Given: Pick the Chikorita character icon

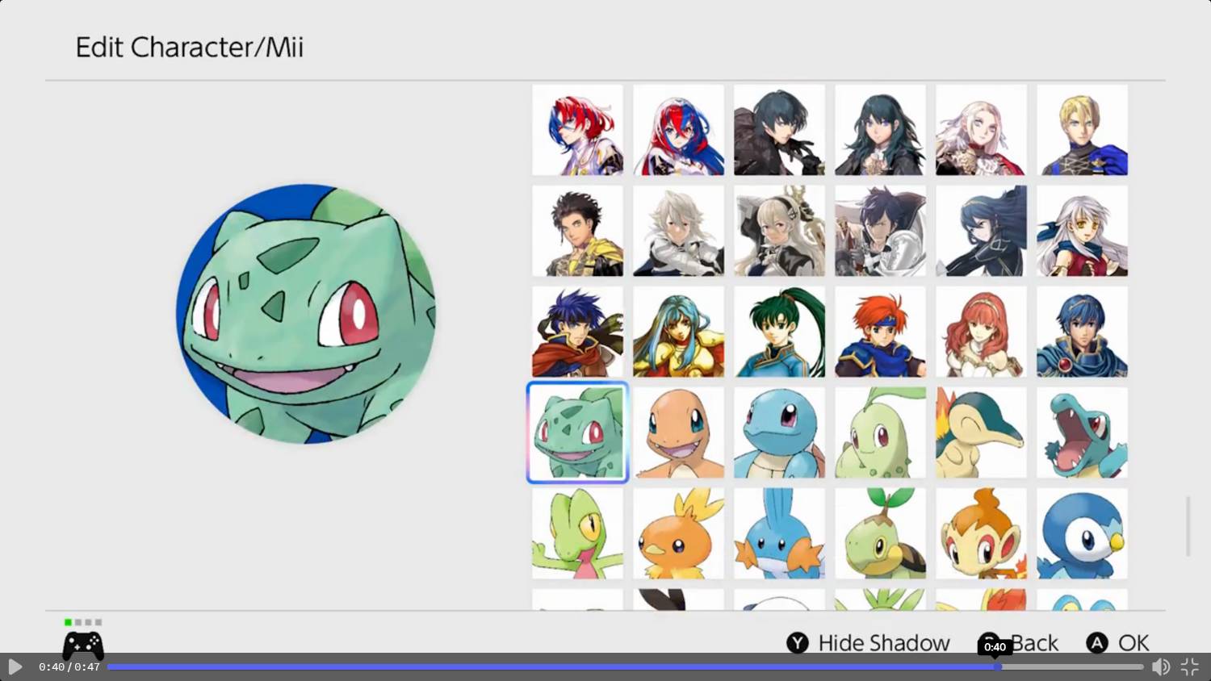Looking at the screenshot, I should click(880, 432).
